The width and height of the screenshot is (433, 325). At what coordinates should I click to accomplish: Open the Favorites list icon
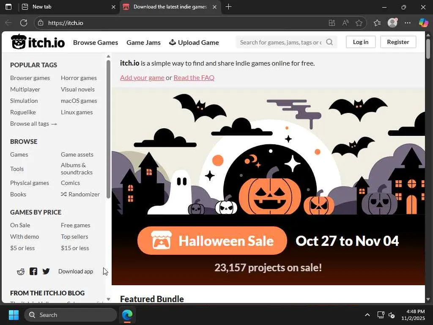[x=377, y=23]
